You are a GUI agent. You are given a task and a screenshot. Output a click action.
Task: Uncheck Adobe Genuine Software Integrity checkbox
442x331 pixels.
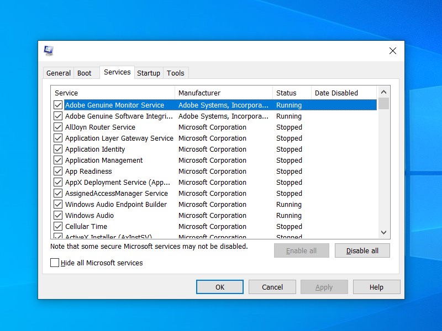[x=58, y=116]
